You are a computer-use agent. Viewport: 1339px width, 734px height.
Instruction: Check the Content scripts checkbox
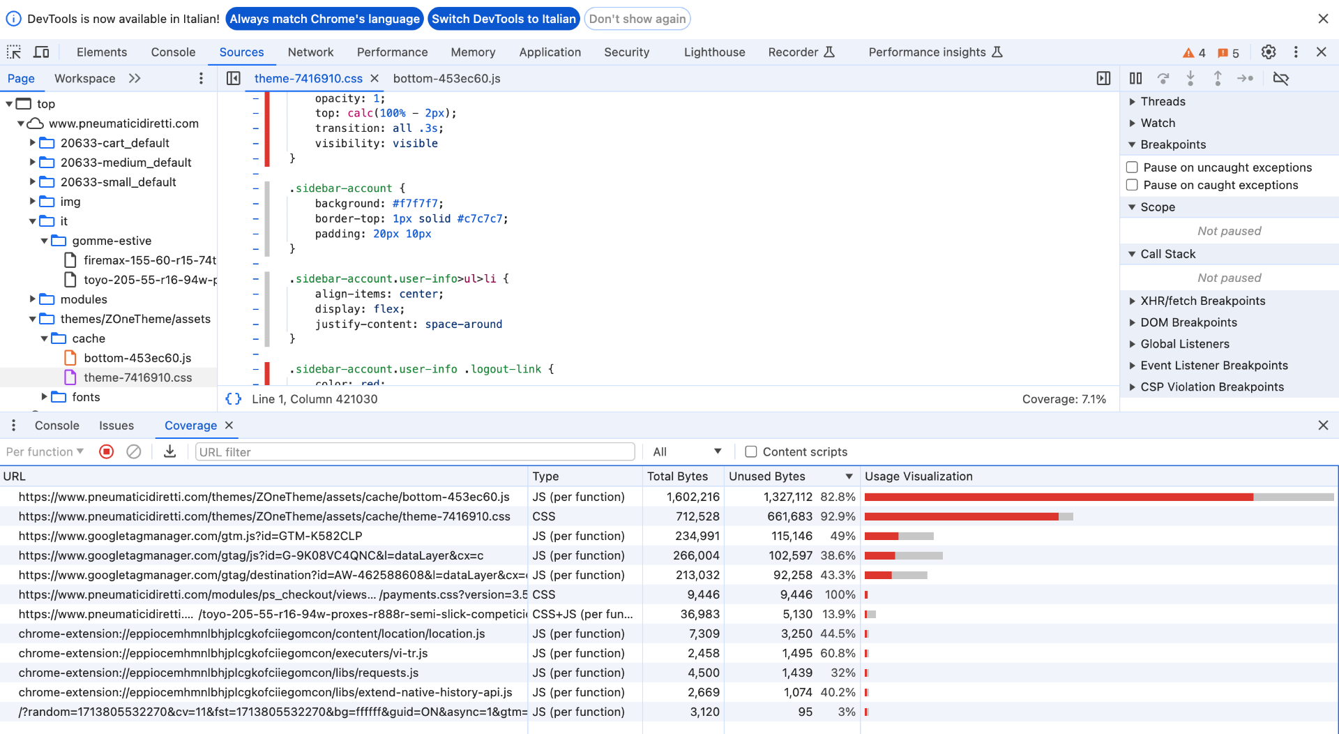click(x=751, y=452)
